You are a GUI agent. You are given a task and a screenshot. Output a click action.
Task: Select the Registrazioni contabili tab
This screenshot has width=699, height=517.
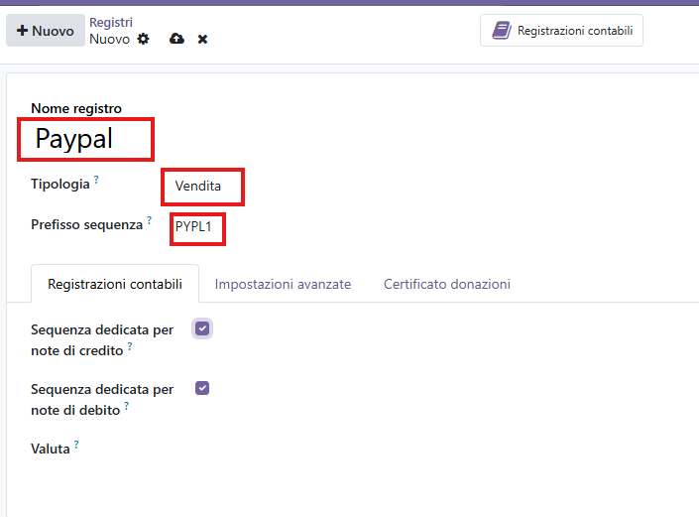pyautogui.click(x=115, y=284)
